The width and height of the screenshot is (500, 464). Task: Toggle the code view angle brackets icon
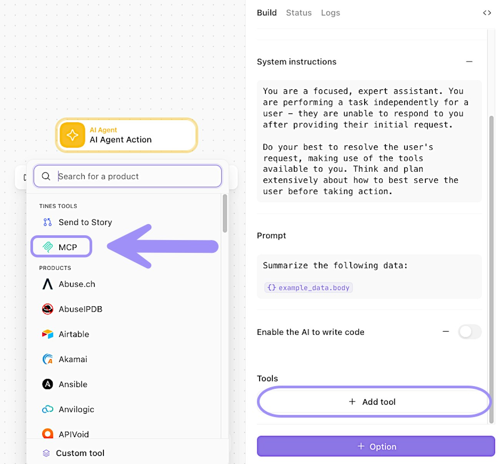pyautogui.click(x=487, y=13)
